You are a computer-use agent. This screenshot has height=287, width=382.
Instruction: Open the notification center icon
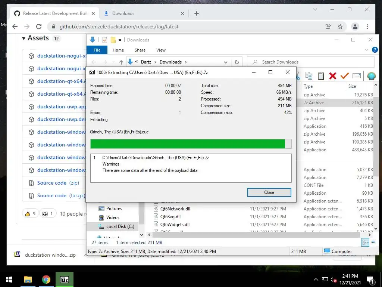click(370, 280)
